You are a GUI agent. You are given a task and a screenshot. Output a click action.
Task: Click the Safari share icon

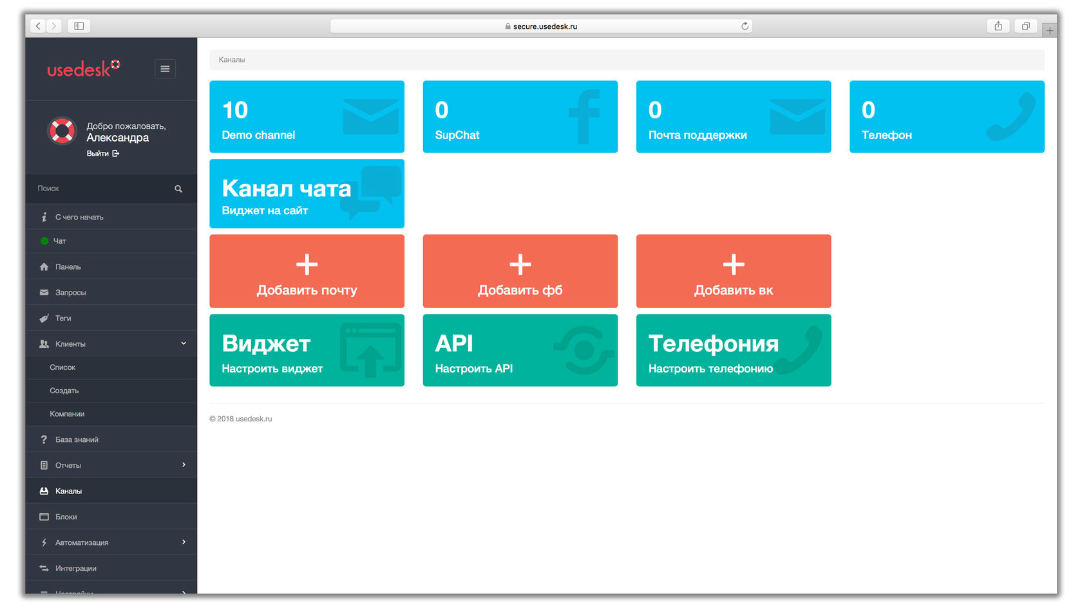(998, 26)
